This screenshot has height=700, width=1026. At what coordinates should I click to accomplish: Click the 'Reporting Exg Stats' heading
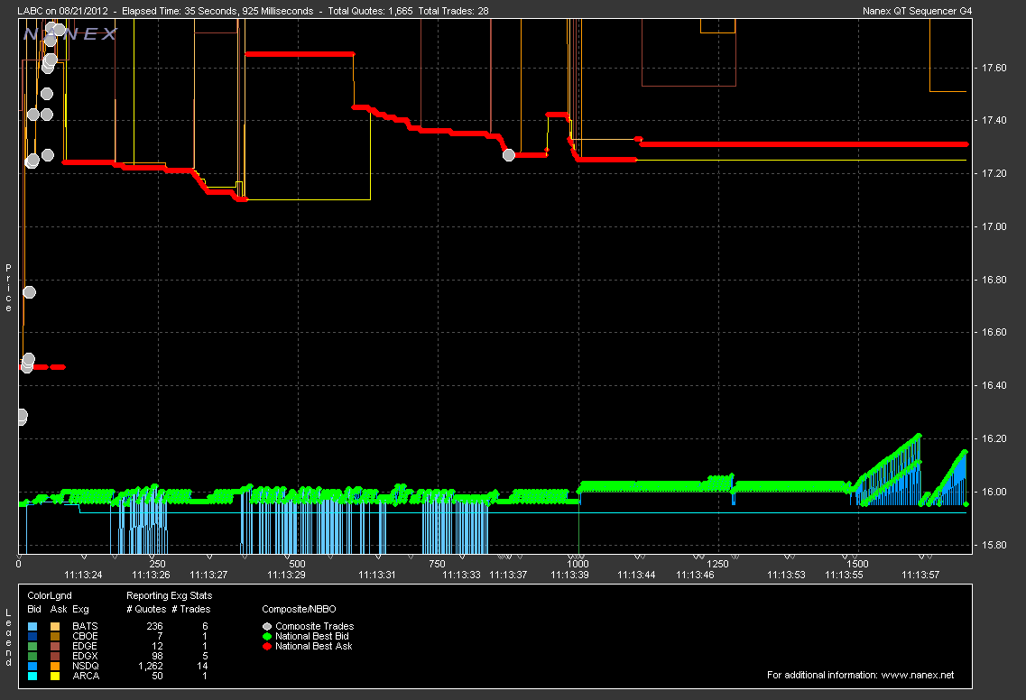[169, 595]
